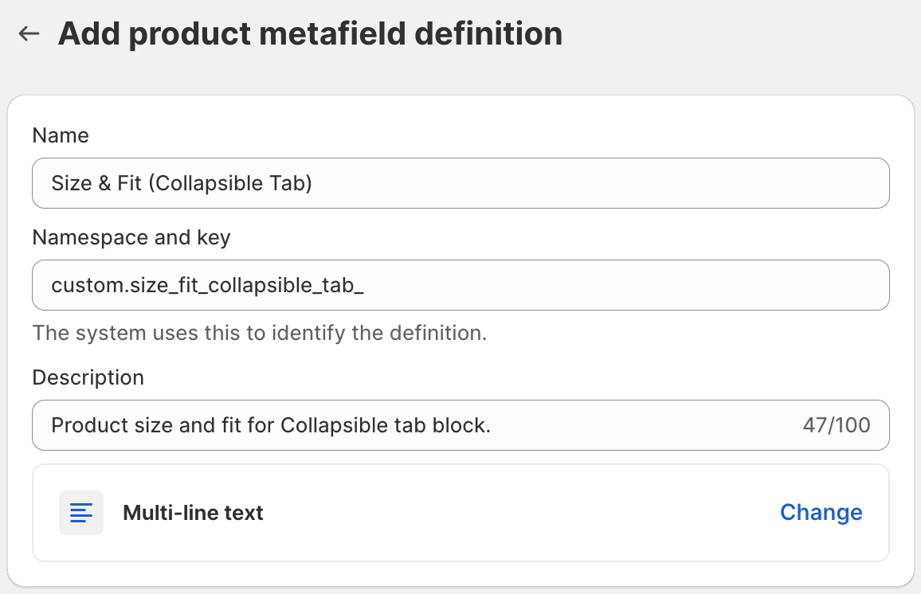This screenshot has height=594, width=921.
Task: Click the "Namespace and key" label
Action: 131,237
